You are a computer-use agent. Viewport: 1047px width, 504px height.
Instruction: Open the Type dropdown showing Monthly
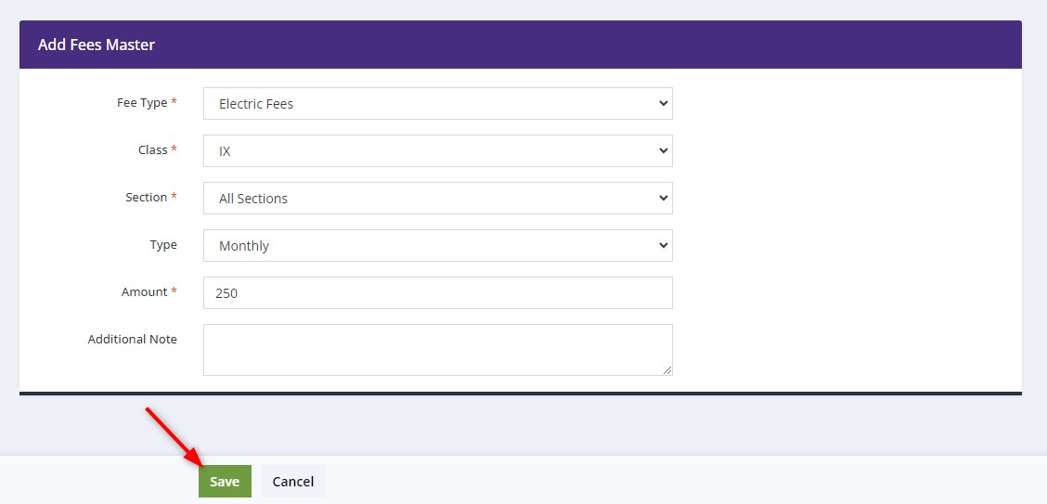pyautogui.click(x=437, y=246)
